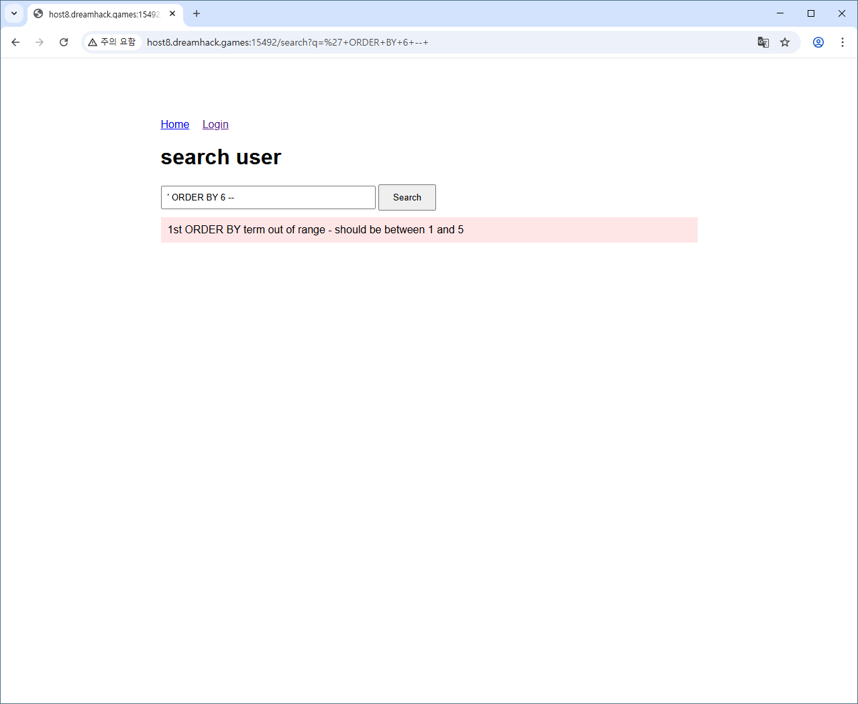Click the forward navigation arrow
858x704 pixels.
point(40,42)
